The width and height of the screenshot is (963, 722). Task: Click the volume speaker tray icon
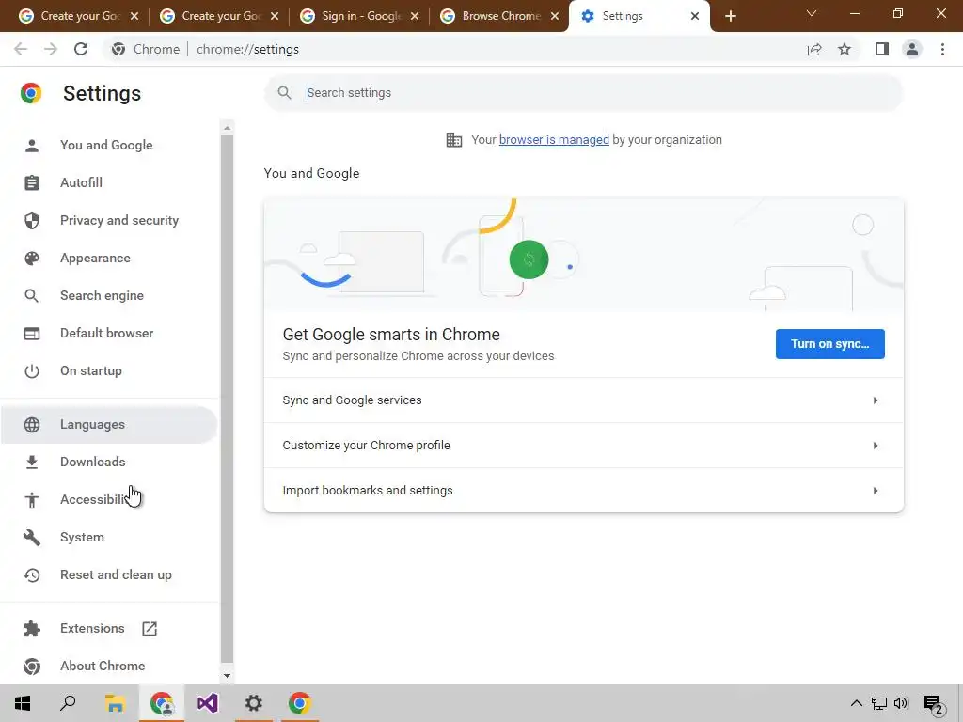tap(901, 703)
